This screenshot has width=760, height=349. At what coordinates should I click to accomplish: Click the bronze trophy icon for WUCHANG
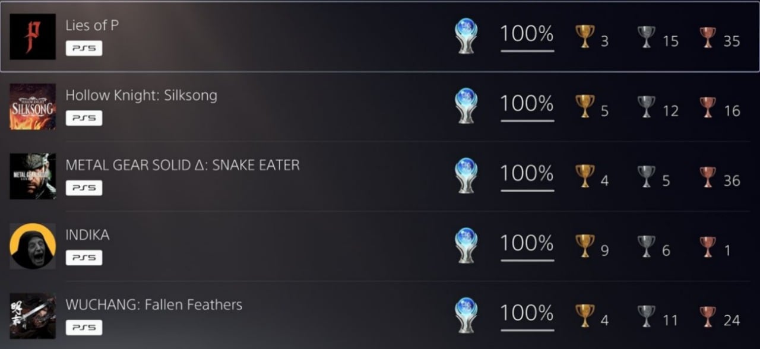point(708,316)
